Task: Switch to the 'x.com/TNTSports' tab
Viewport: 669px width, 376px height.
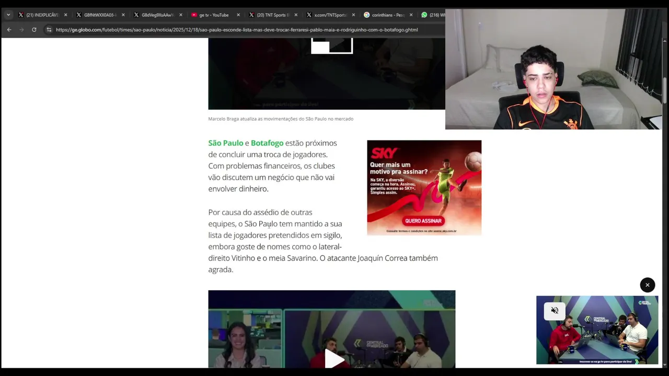Action: pyautogui.click(x=327, y=15)
